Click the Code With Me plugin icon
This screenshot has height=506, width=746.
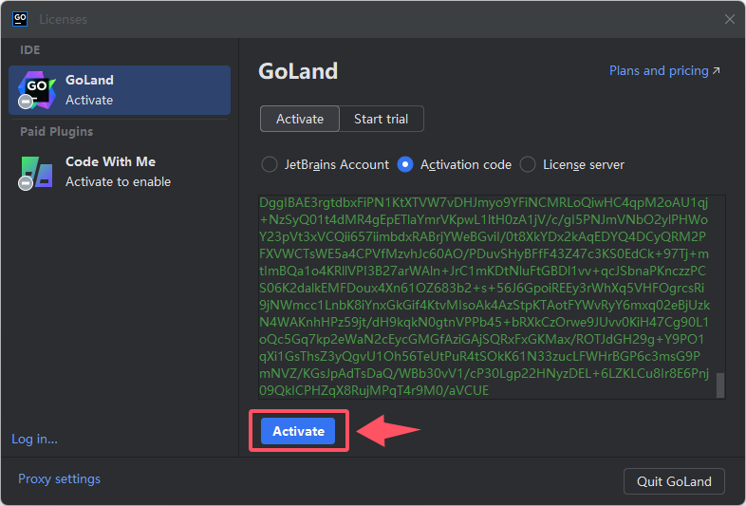tap(36, 173)
